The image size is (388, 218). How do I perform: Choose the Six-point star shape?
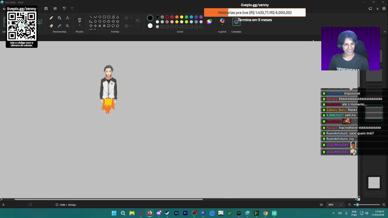click(x=104, y=26)
